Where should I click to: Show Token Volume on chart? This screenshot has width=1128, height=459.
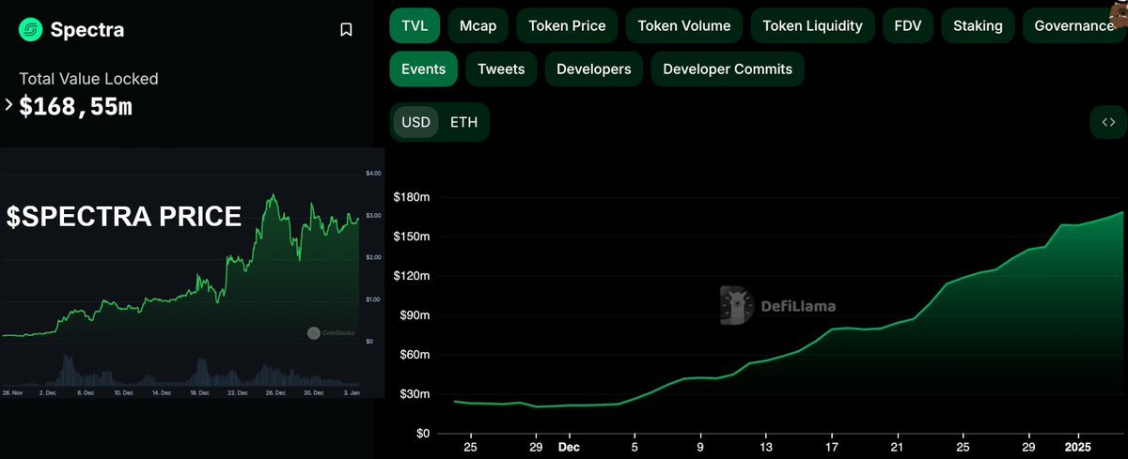(x=683, y=26)
